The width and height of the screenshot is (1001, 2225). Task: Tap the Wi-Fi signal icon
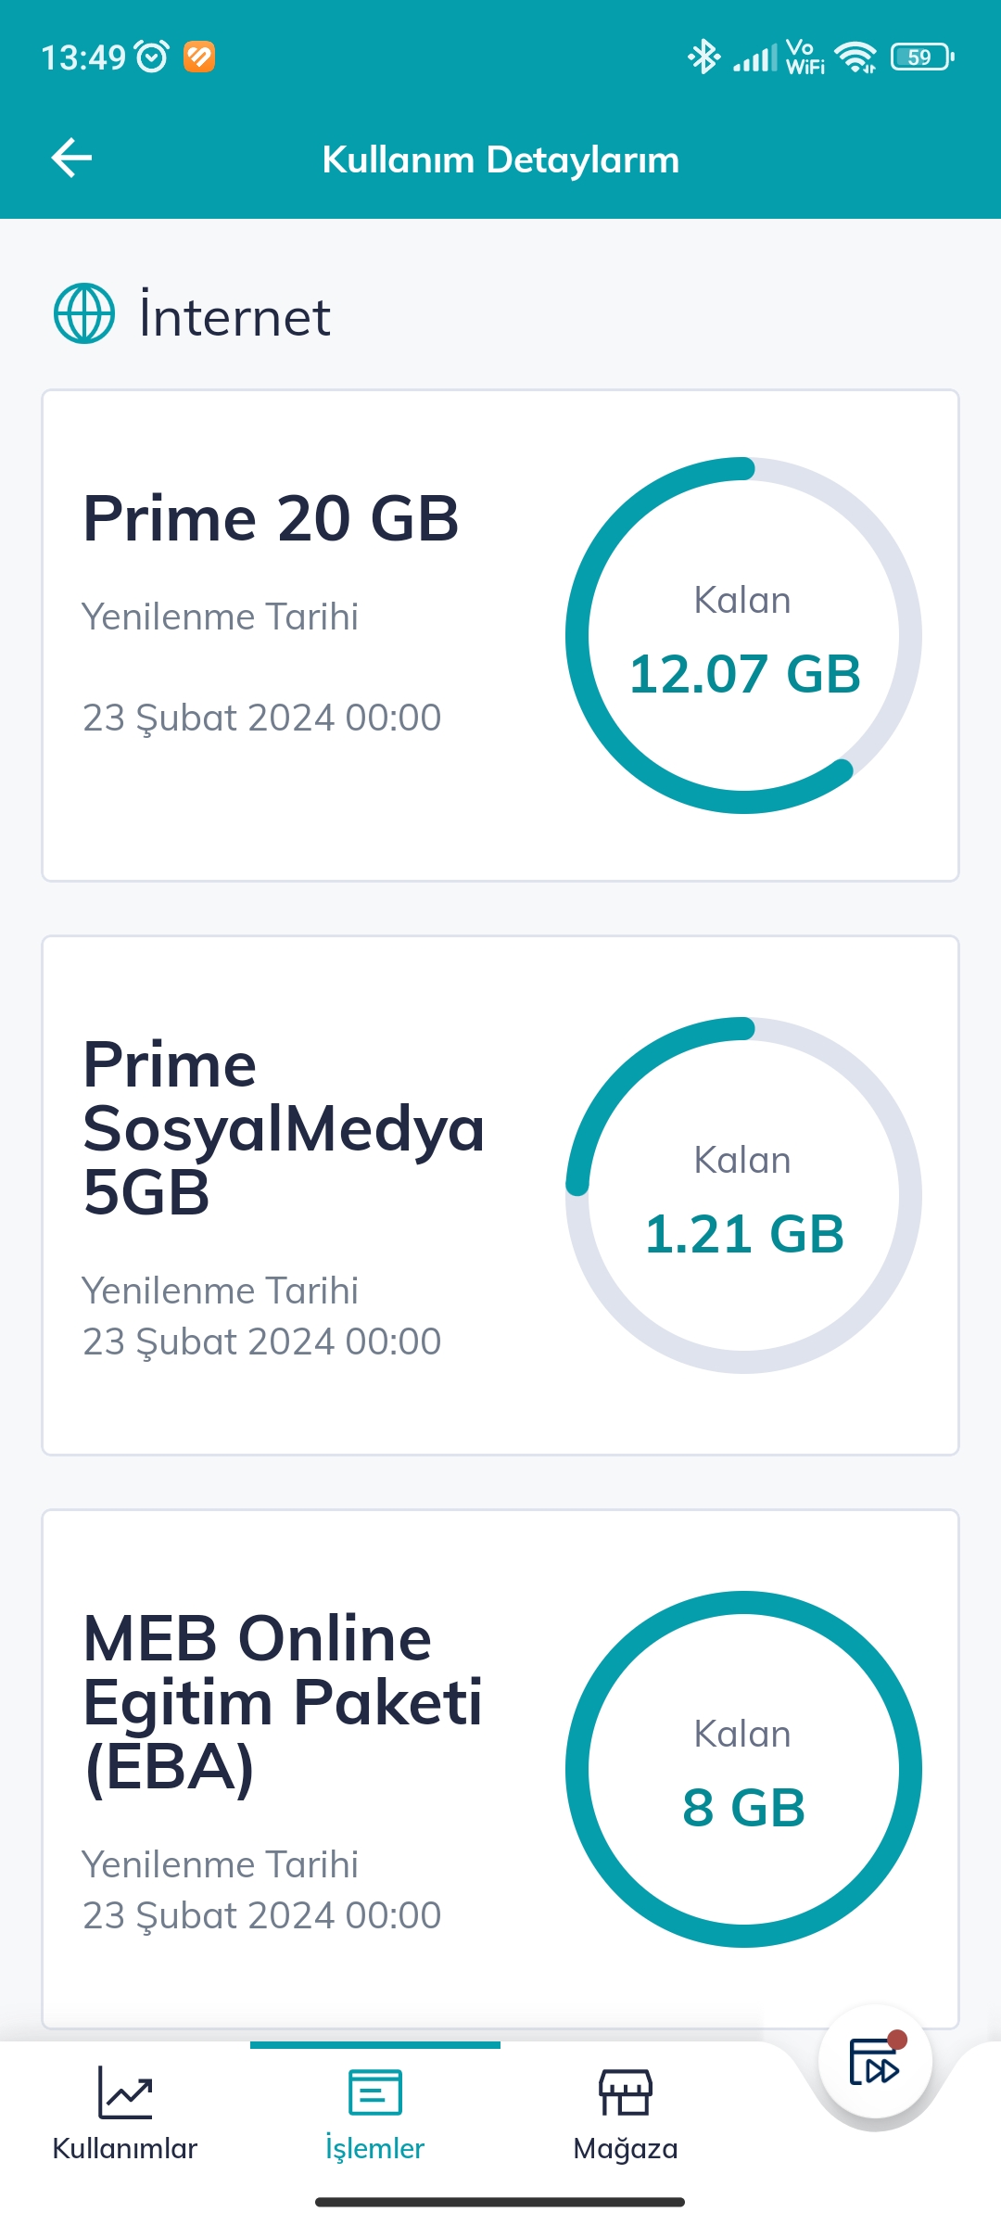[855, 57]
